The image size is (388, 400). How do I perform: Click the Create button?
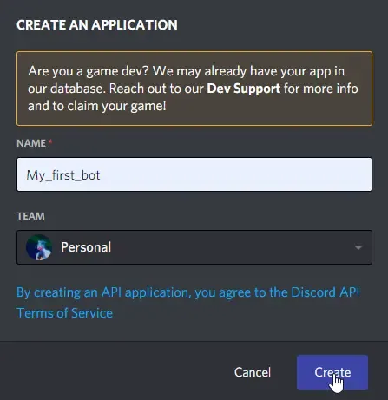coord(332,372)
